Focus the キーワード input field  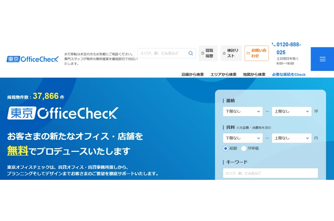(270, 173)
